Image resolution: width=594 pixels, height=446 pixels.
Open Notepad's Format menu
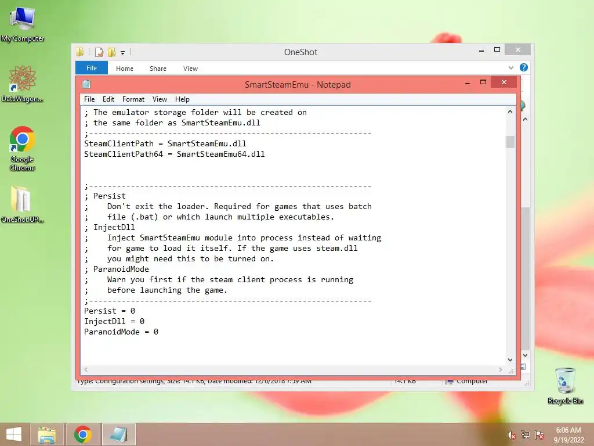coord(133,99)
